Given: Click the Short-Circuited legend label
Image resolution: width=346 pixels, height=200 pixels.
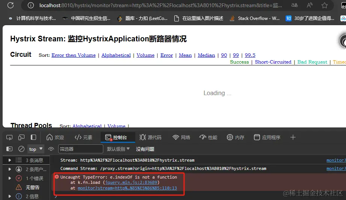Looking at the screenshot, I should tap(273, 62).
